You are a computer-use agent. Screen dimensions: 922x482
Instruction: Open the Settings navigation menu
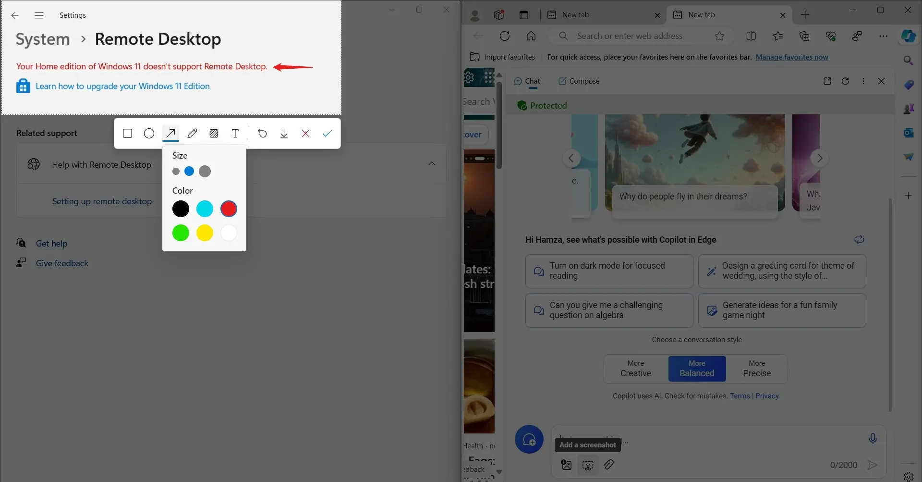pos(38,15)
